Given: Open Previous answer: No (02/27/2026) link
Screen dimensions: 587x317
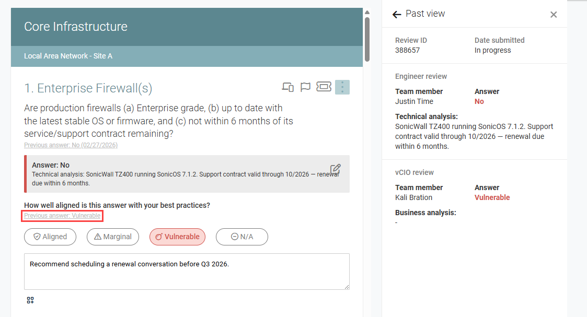Looking at the screenshot, I should pyautogui.click(x=71, y=145).
